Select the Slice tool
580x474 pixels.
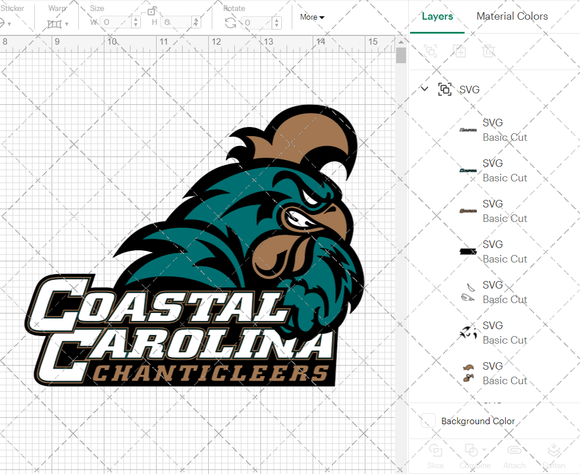(435, 455)
